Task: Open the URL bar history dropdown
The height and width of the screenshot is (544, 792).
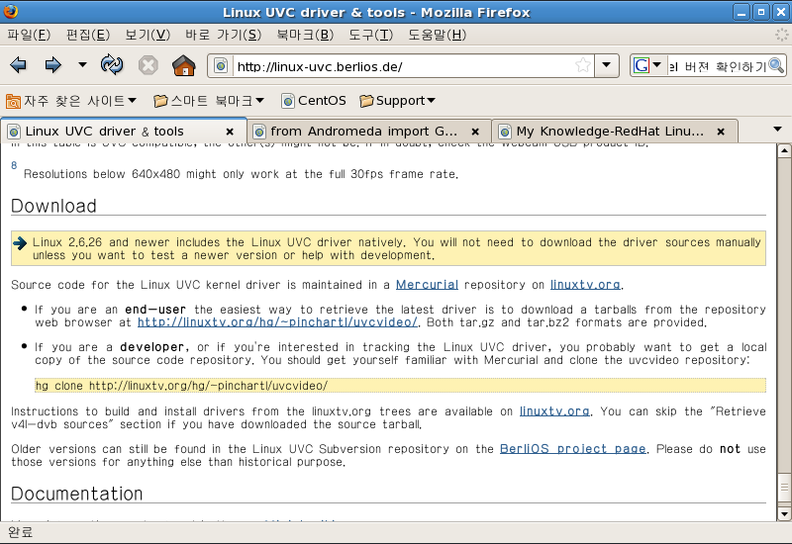Action: (x=607, y=65)
